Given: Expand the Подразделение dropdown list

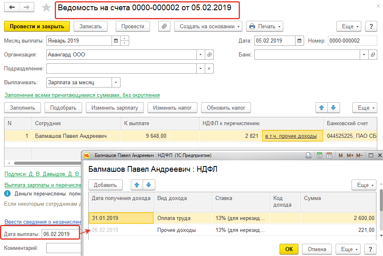Looking at the screenshot, I should click(201, 69).
